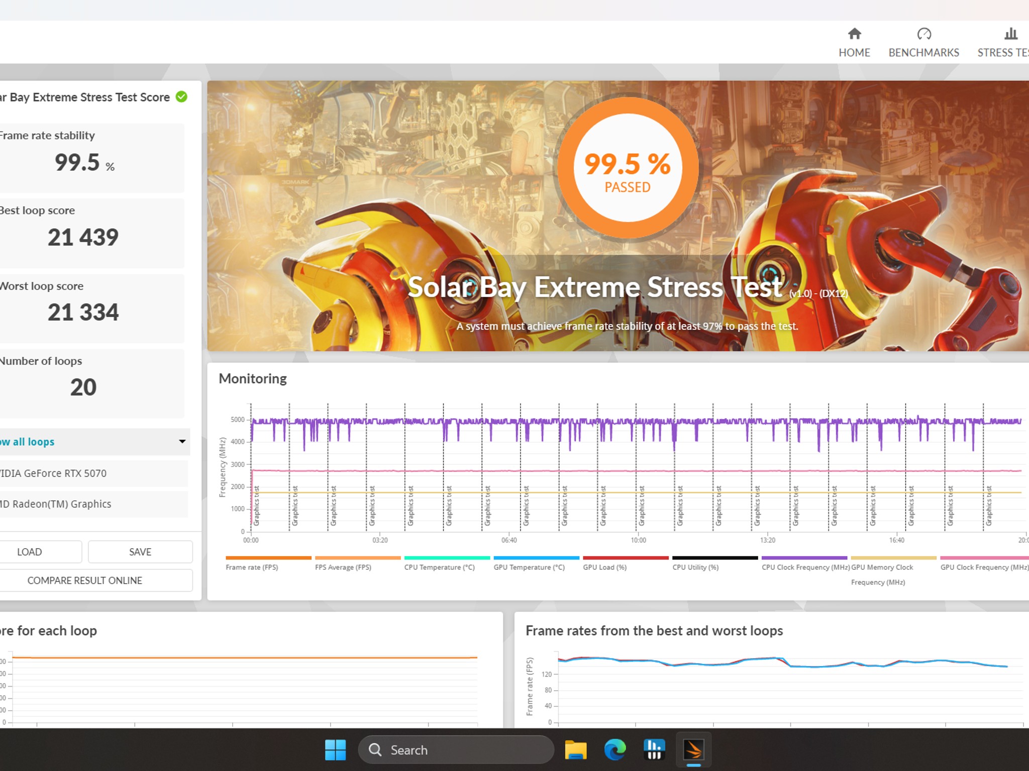Select the AMD Radeon(TM) Graphics entry

tap(93, 504)
